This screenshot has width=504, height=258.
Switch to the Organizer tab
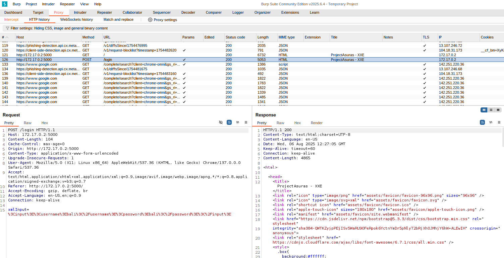[x=262, y=12]
